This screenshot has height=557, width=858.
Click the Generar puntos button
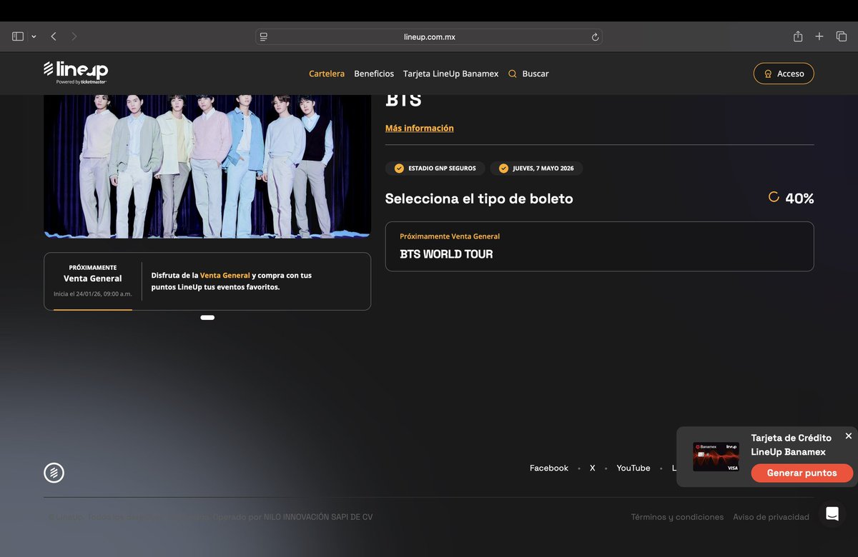pos(802,473)
